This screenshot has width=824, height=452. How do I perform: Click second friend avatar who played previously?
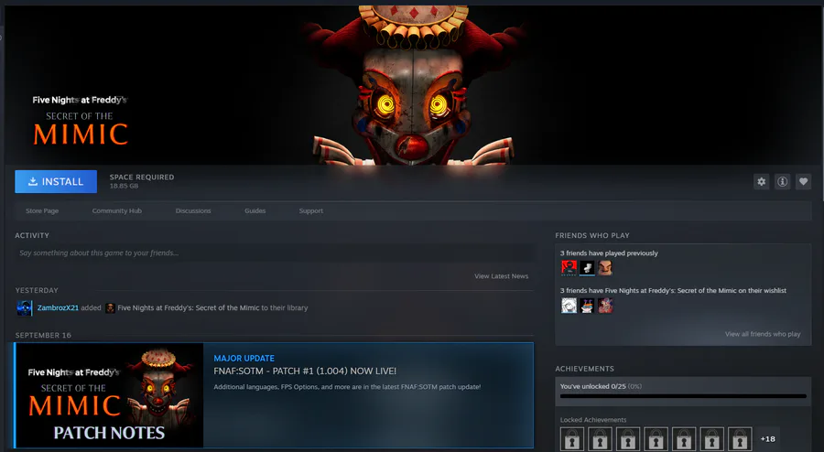coord(587,268)
